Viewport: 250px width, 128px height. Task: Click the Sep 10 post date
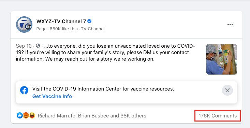24,46
